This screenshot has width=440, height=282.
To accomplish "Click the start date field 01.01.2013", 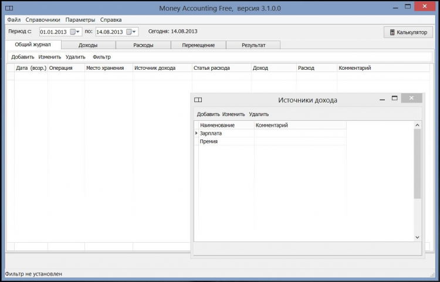I will coord(54,32).
